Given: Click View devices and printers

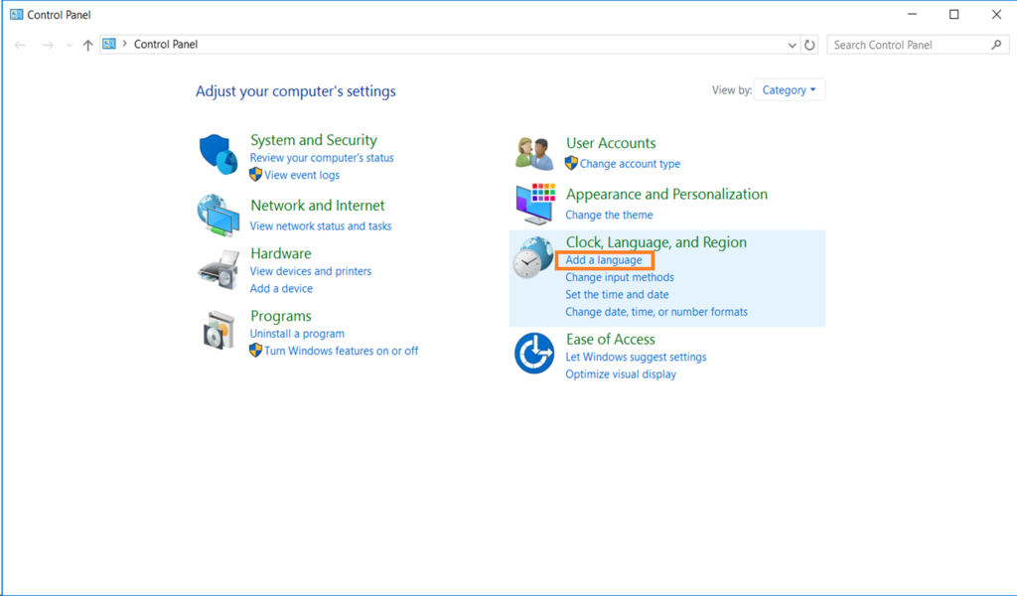Looking at the screenshot, I should [x=311, y=271].
